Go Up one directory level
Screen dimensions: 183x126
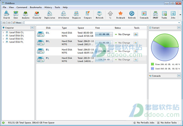(110, 15)
